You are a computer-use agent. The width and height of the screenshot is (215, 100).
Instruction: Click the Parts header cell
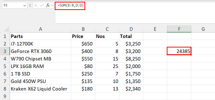point(40,36)
